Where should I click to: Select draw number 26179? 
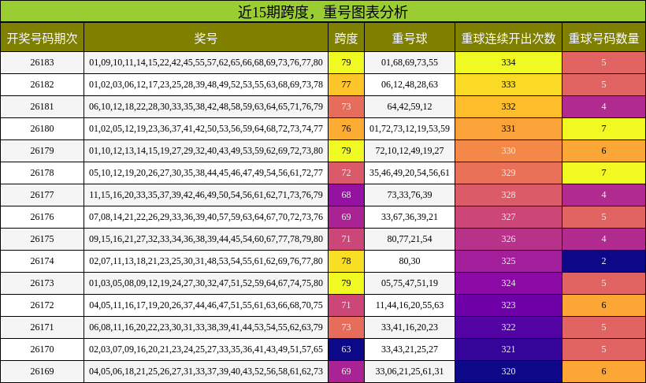[x=42, y=151]
